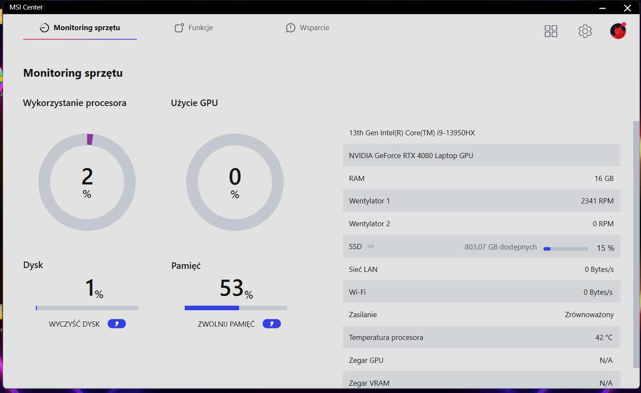Open the grid apps view icon
The width and height of the screenshot is (641, 393).
[551, 31]
